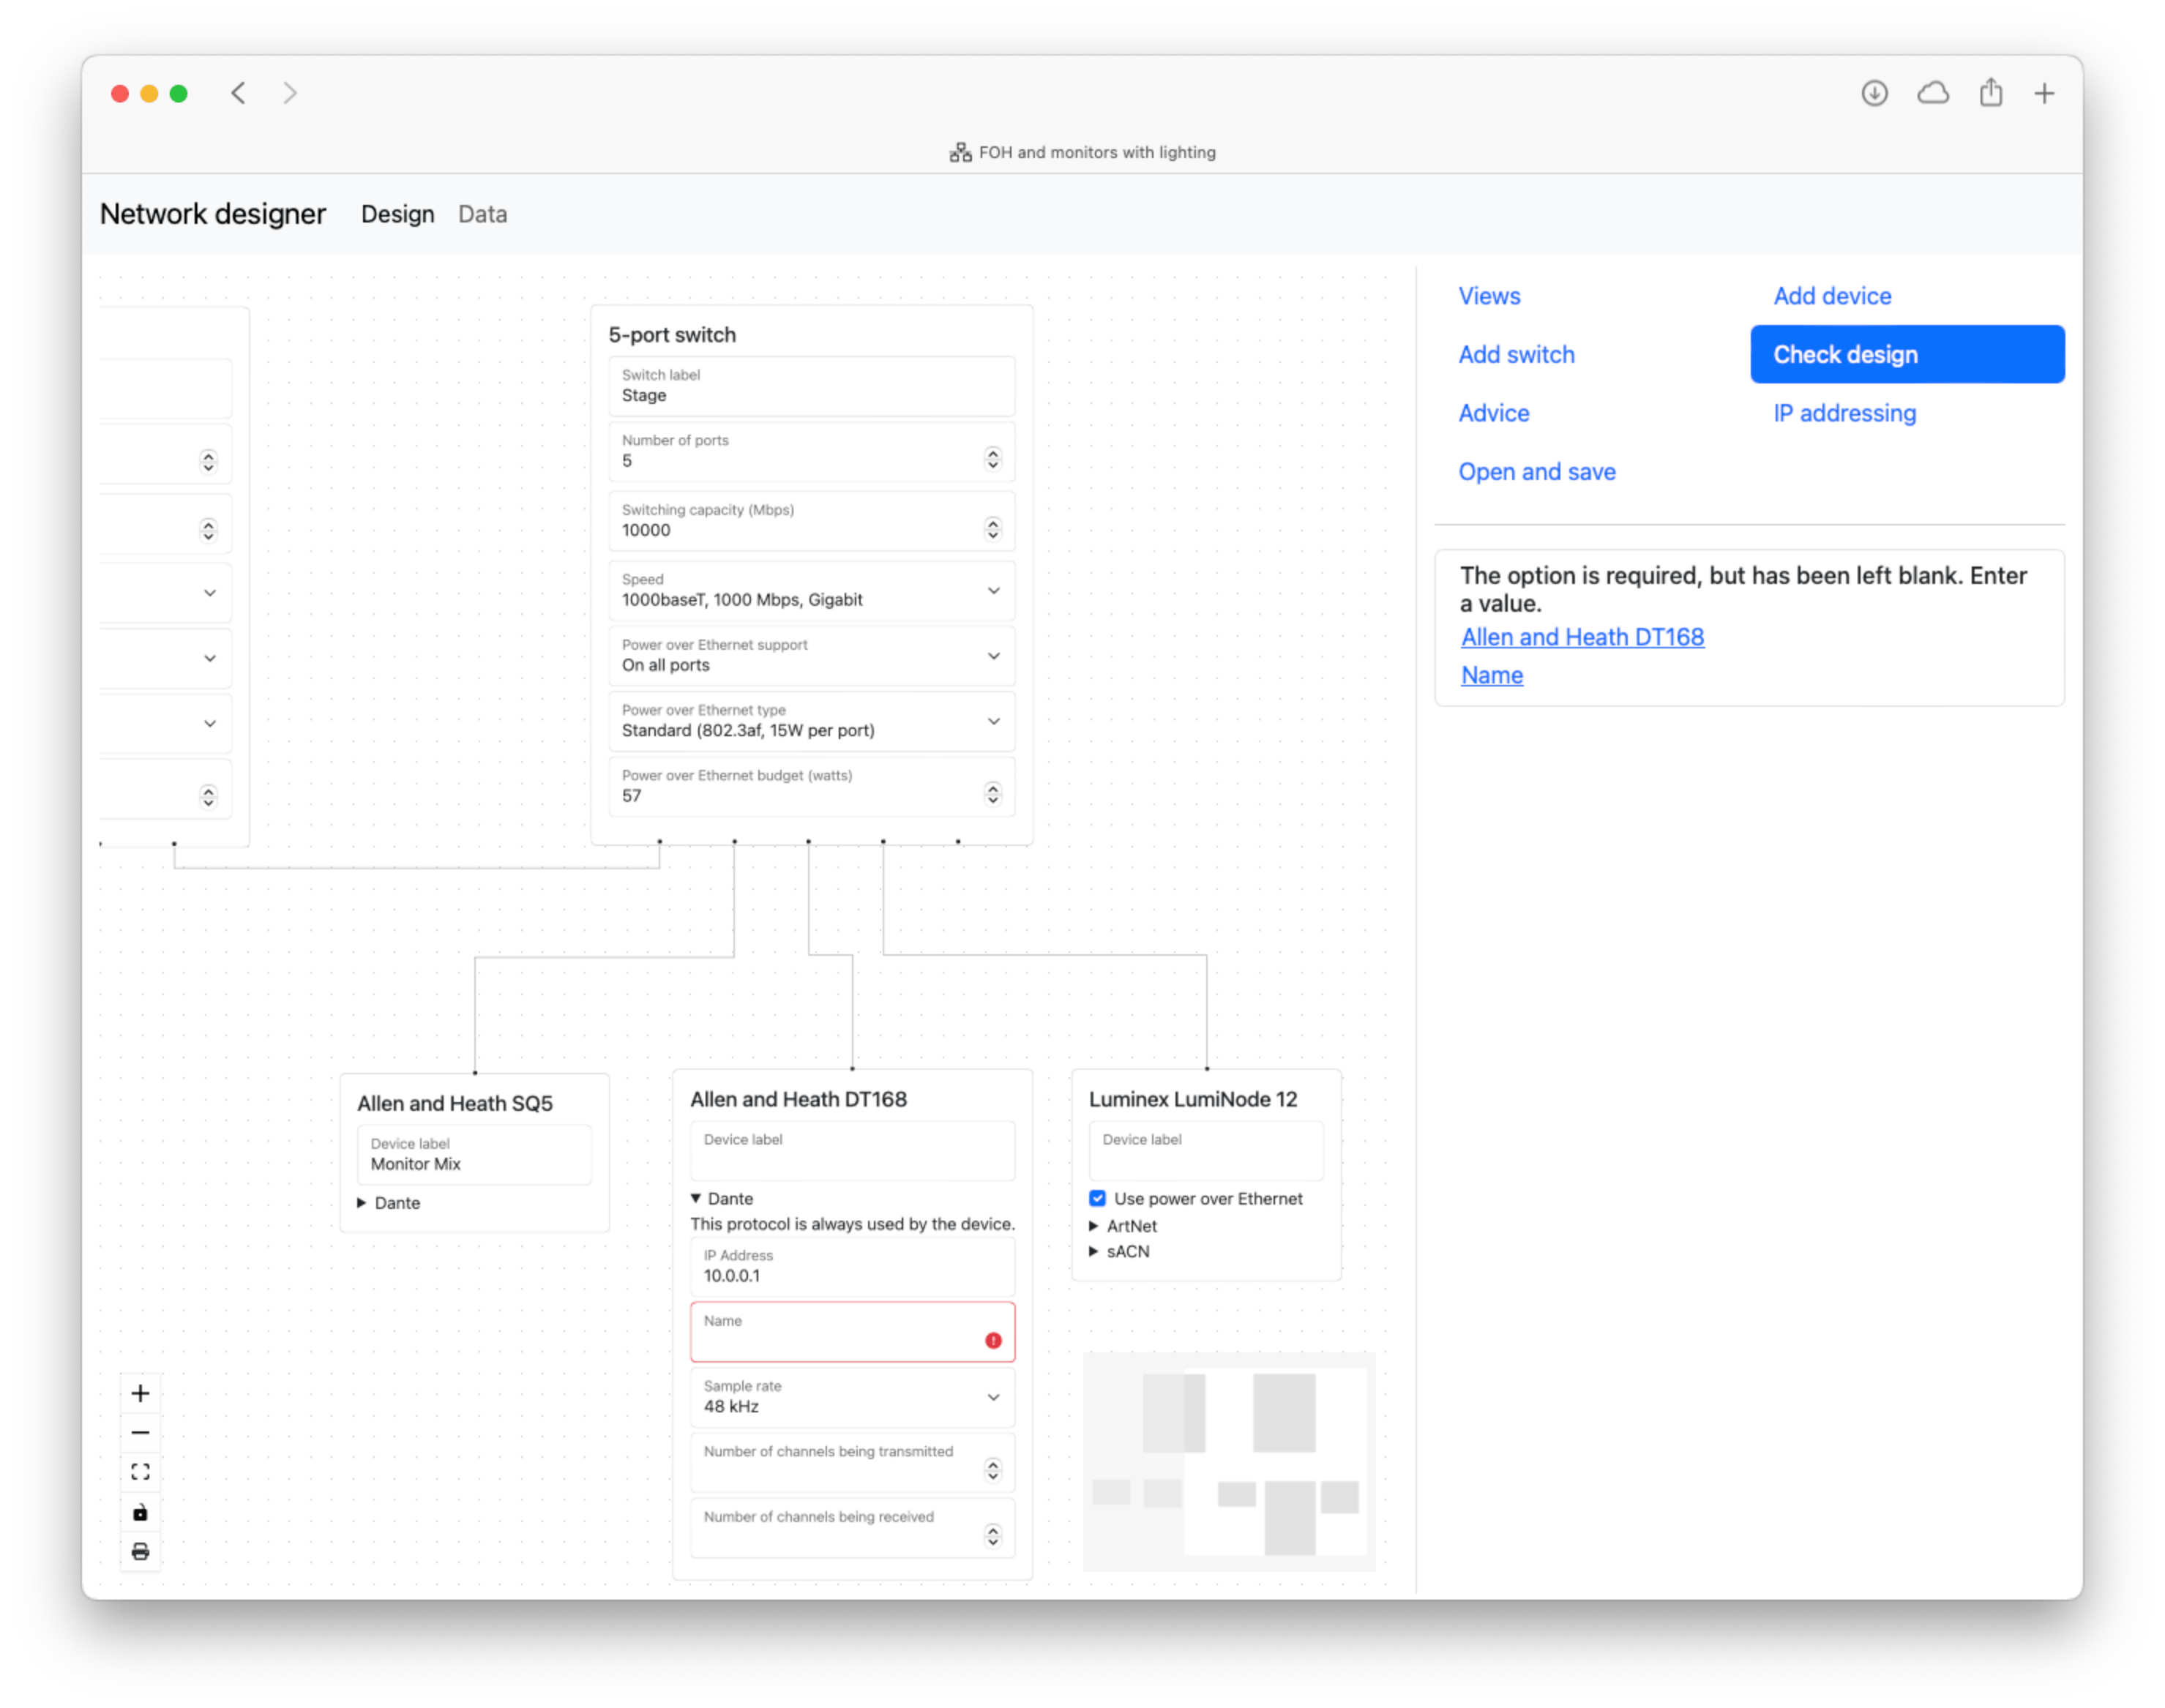This screenshot has width=2165, height=1708.
Task: Switch to the Data tab
Action: (482, 214)
